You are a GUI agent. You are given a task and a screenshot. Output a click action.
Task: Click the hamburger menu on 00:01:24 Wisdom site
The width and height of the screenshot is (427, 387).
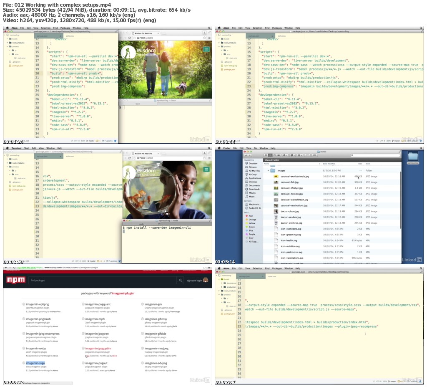tap(206, 49)
